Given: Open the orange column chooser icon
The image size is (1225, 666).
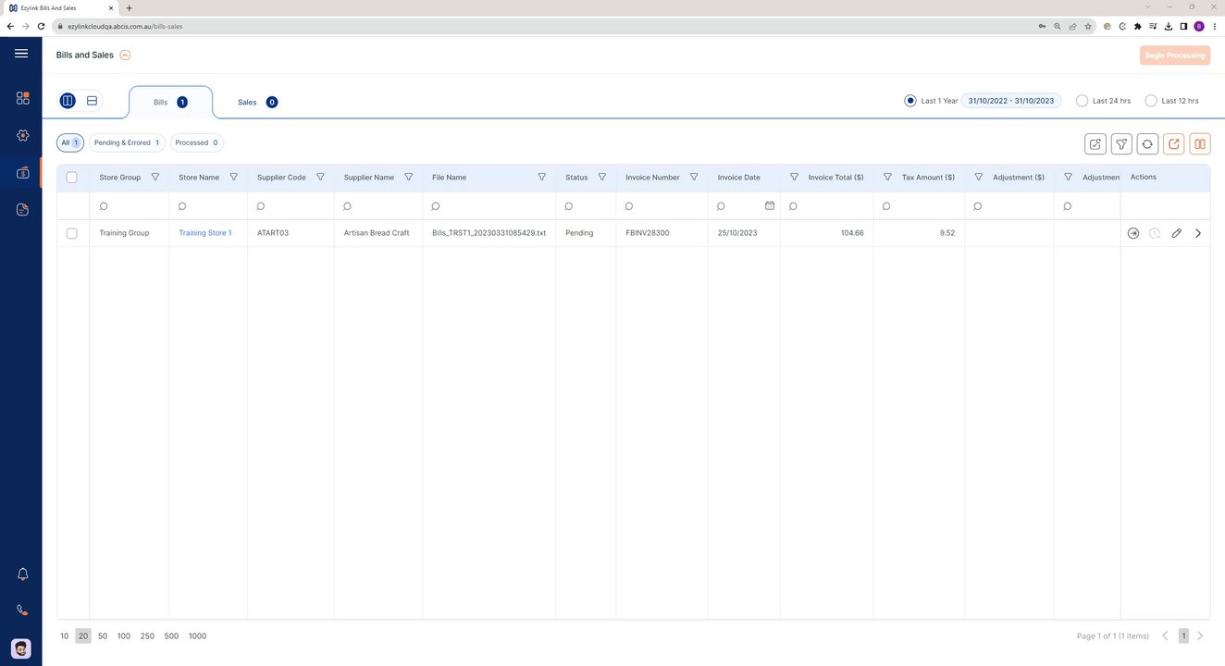Looking at the screenshot, I should (x=1200, y=143).
